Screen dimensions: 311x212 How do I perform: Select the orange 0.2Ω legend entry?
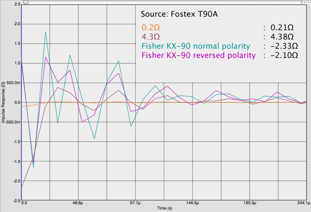tap(151, 27)
